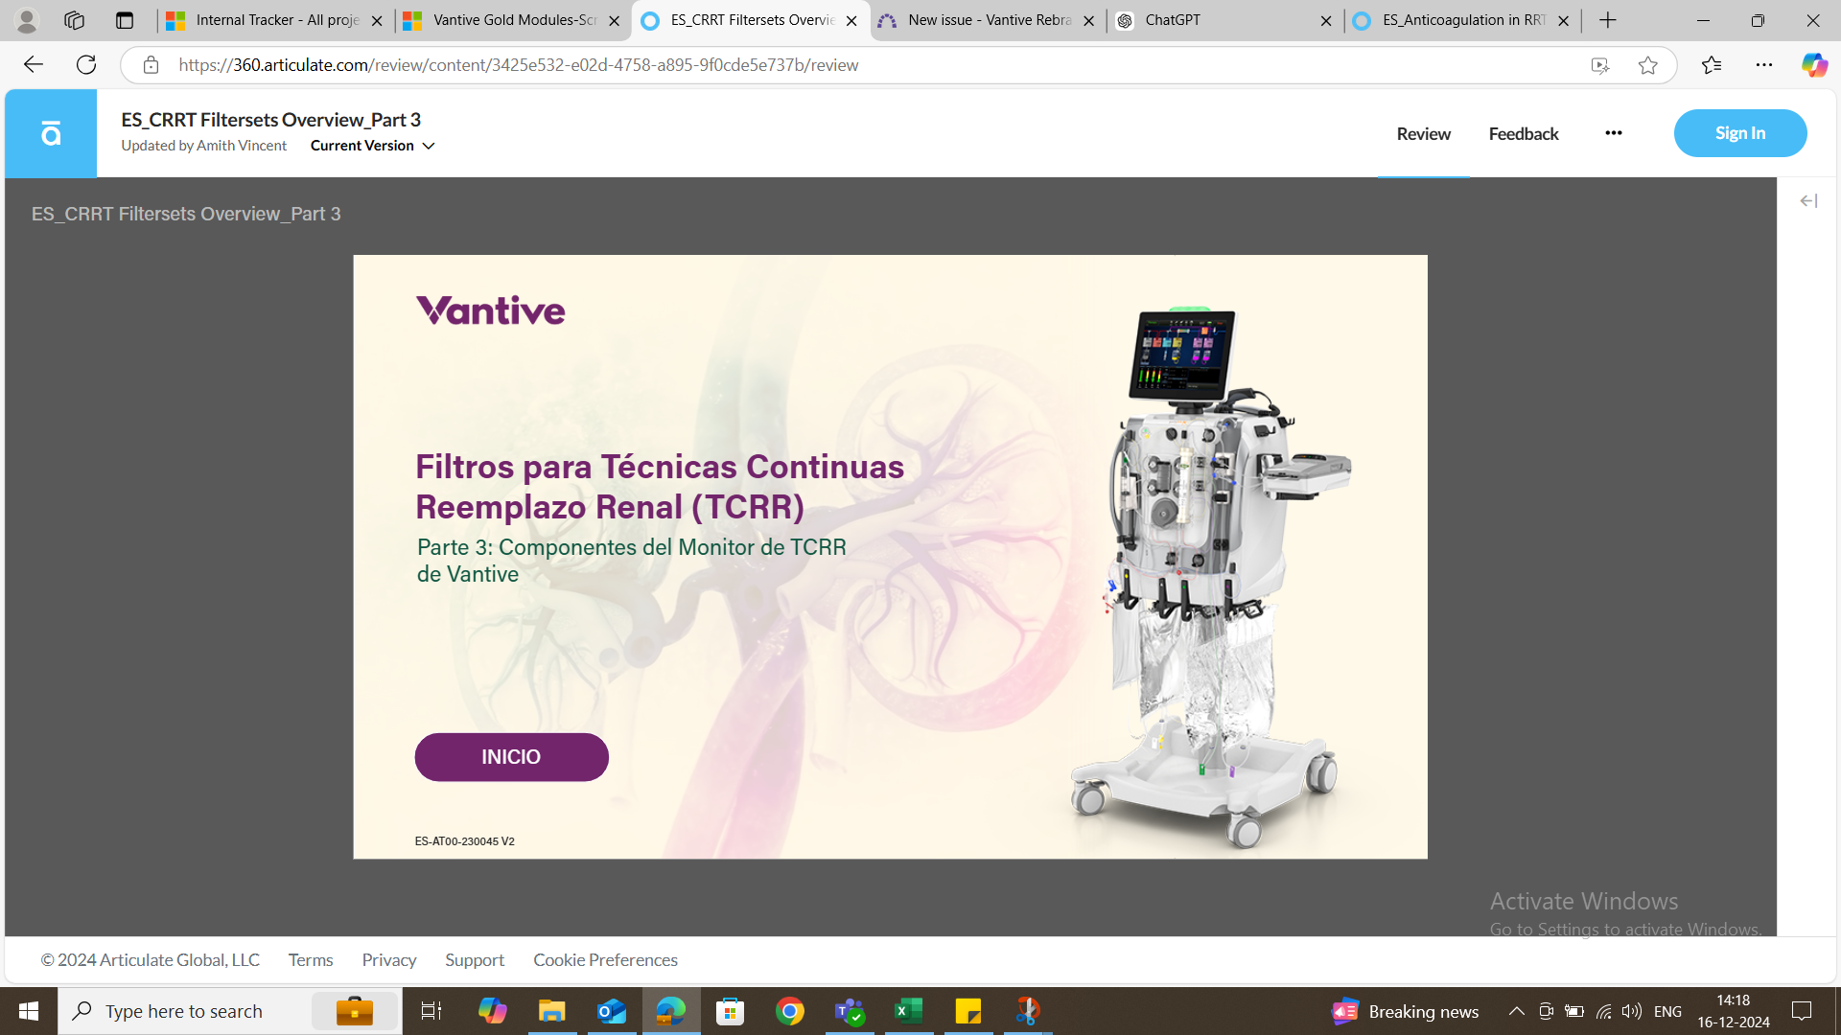Open the Favorites list icon
This screenshot has width=1841, height=1035.
coord(1712,65)
